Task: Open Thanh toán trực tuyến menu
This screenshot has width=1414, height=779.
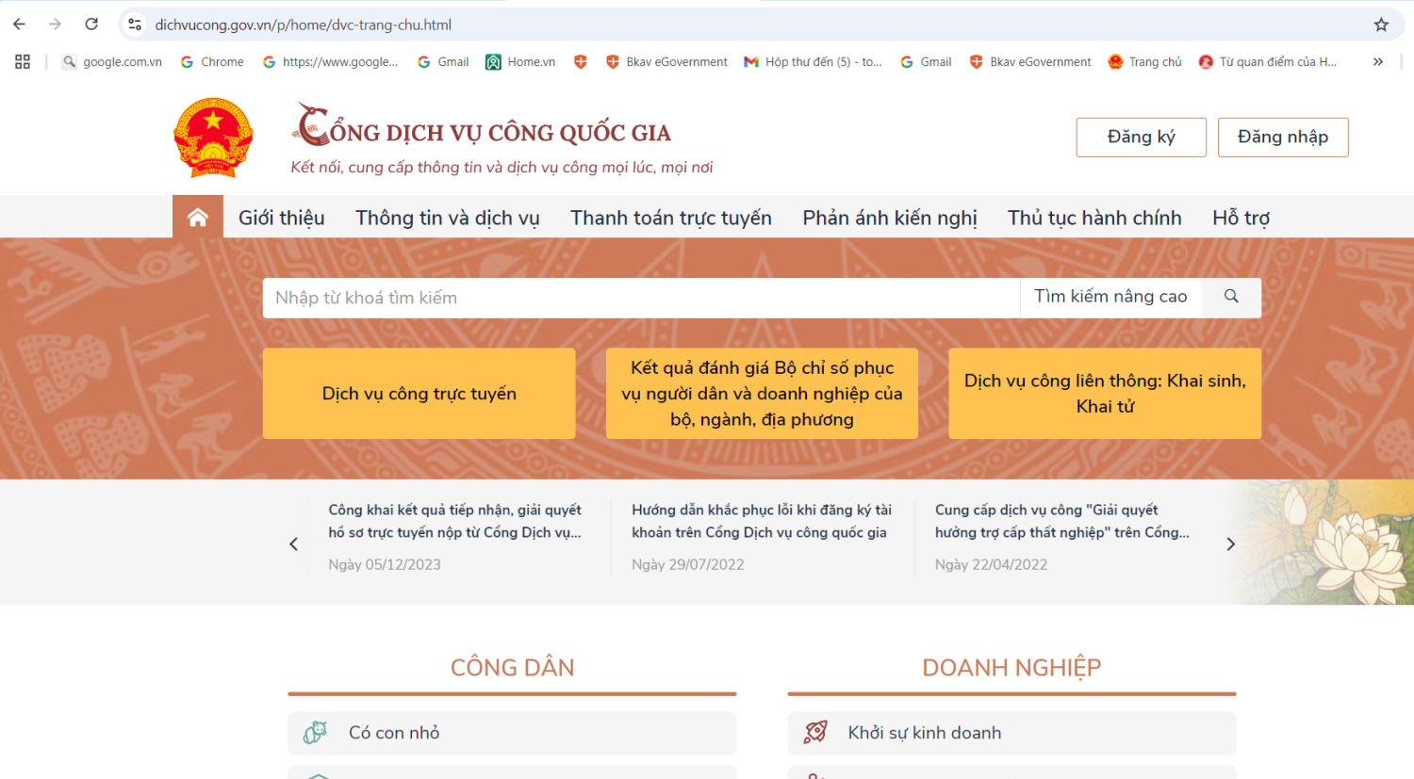Action: pos(671,218)
